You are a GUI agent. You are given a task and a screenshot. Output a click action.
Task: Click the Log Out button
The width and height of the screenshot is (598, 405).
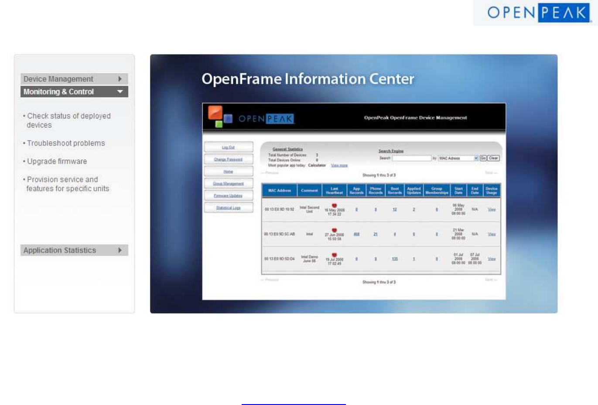pos(229,147)
